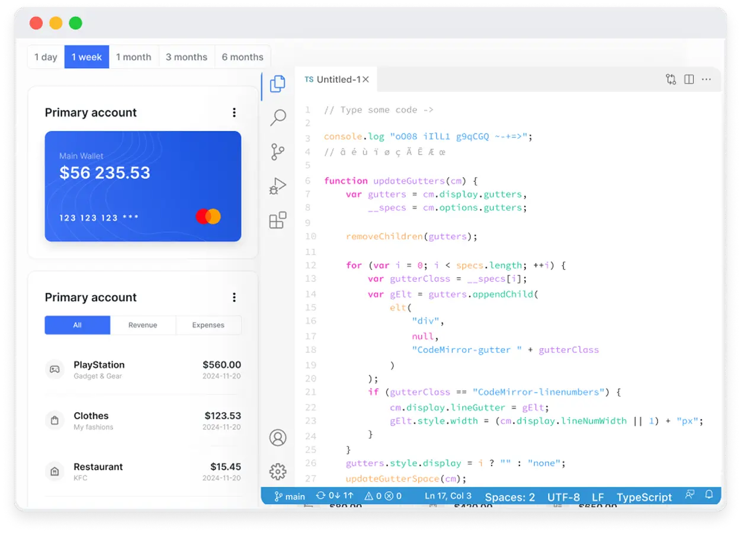Toggle split editor layout icon
This screenshot has width=741, height=533.
coord(689,79)
